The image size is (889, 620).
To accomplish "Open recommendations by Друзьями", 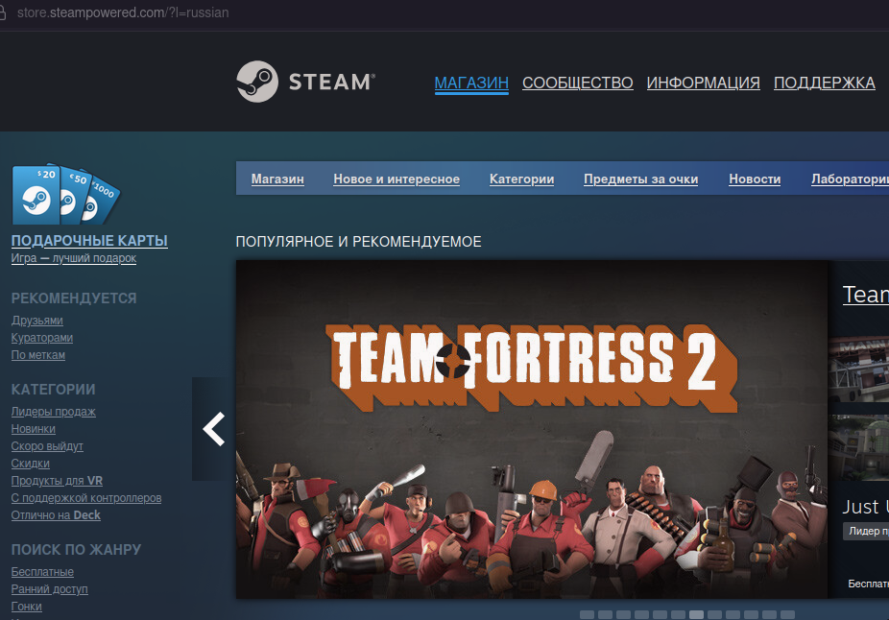I will point(36,321).
